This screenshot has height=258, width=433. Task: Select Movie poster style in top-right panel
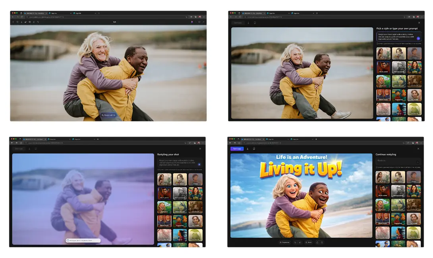383,68
